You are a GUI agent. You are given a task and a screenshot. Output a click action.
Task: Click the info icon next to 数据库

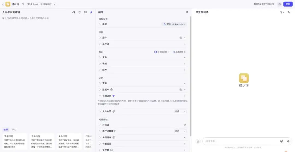[x=111, y=89]
